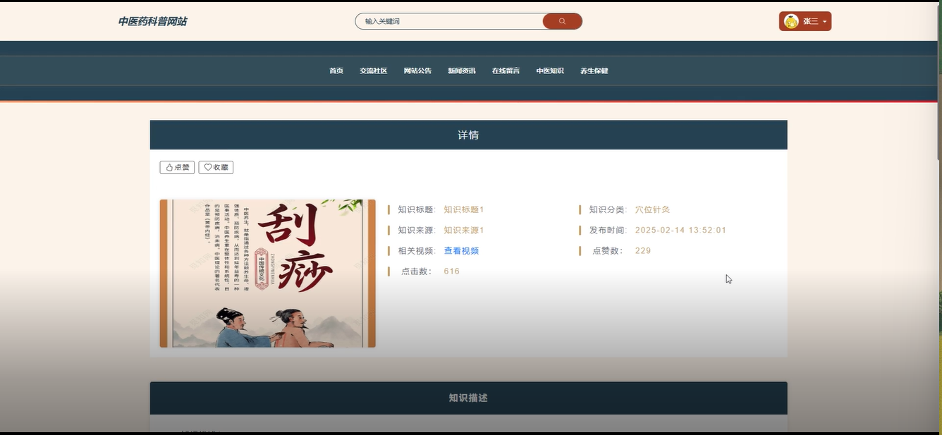Click the thumbs-up 点赞 button
This screenshot has height=435, width=942.
[x=177, y=167]
